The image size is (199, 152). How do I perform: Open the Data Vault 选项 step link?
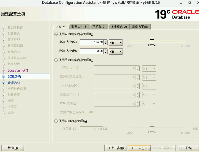(x=18, y=71)
